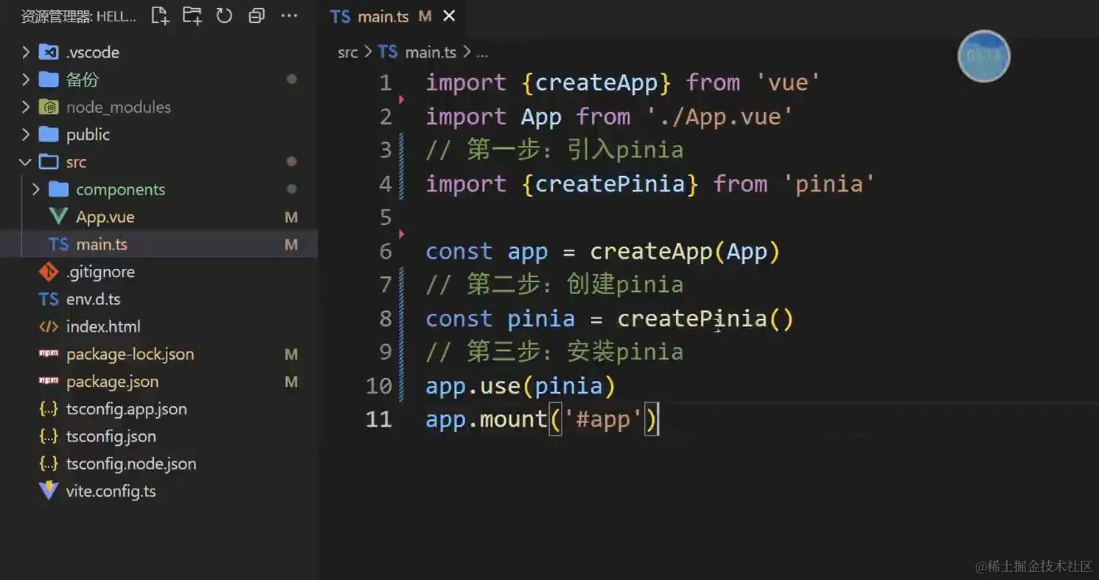The image size is (1099, 580).
Task: Click the JSON icon beside tsconfig.json
Action: (49, 436)
